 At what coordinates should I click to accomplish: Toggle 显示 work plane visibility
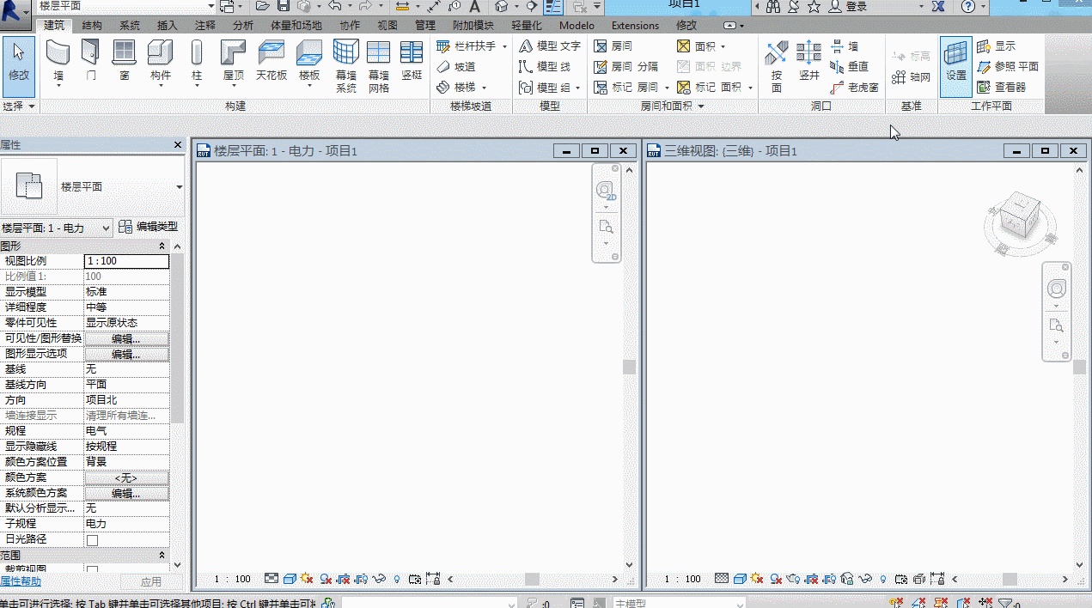coord(997,46)
